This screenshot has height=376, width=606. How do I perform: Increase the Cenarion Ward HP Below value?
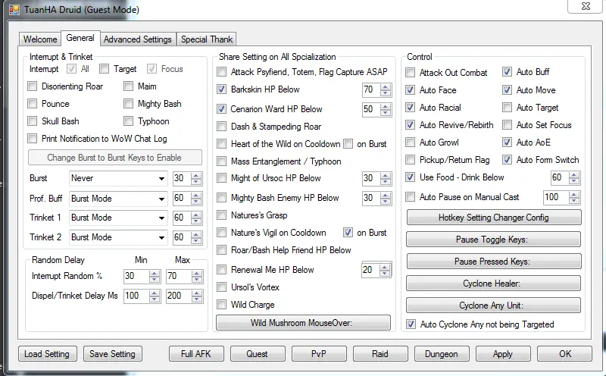[386, 106]
